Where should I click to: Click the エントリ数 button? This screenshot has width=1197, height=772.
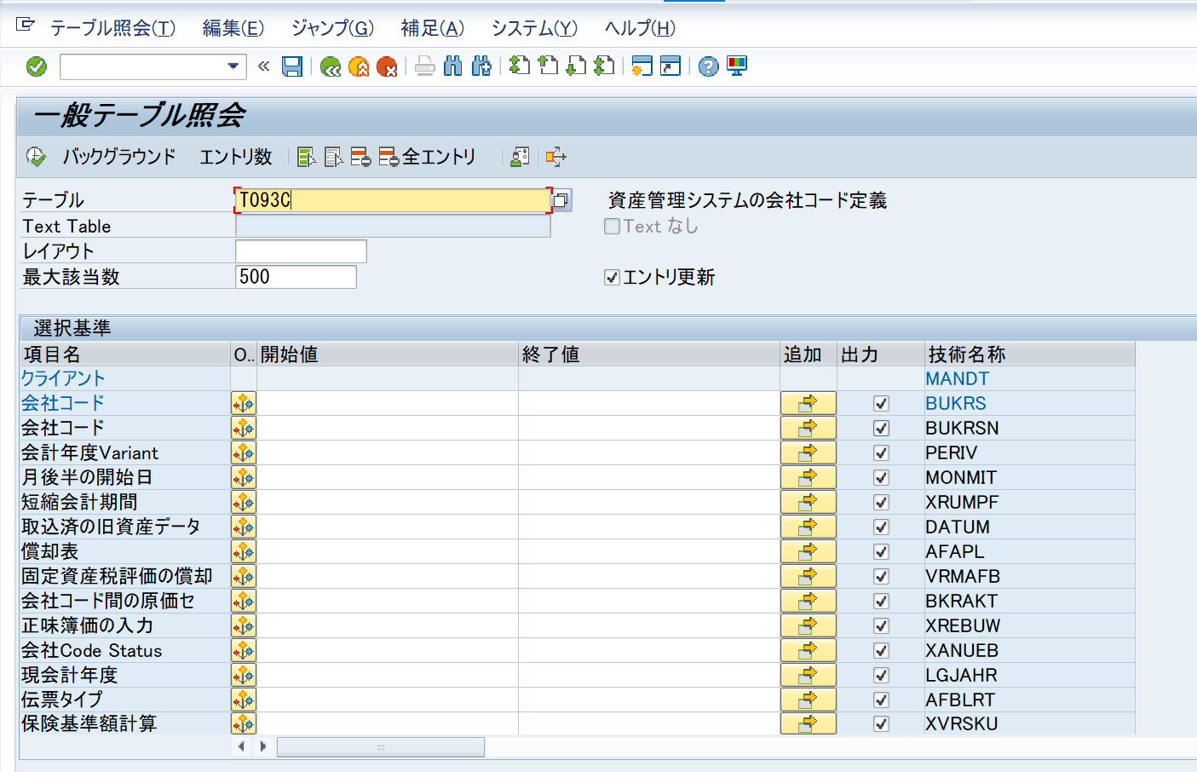(236, 157)
